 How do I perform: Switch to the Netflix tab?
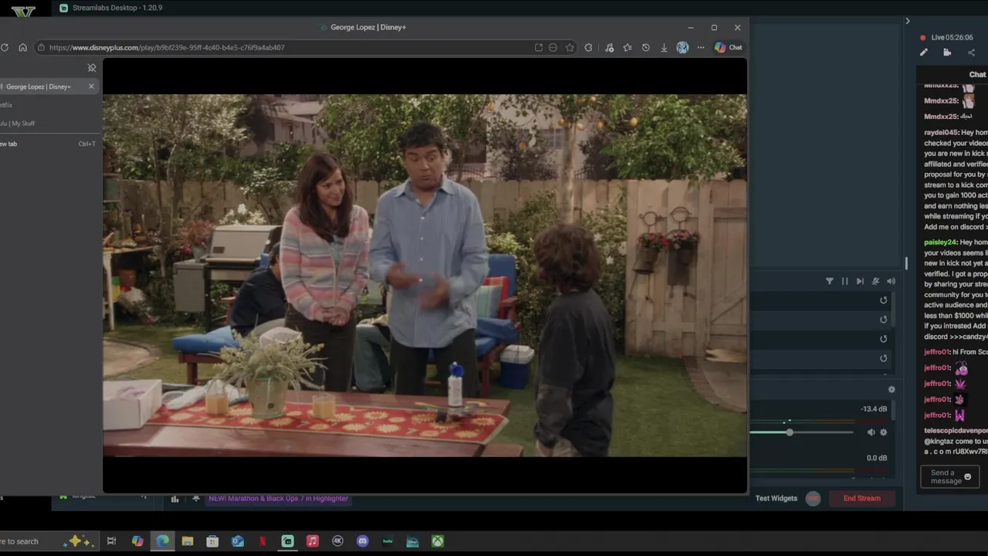[x=6, y=105]
